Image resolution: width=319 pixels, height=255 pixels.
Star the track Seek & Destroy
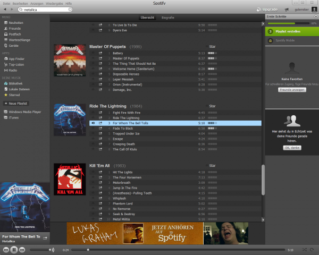(93, 214)
